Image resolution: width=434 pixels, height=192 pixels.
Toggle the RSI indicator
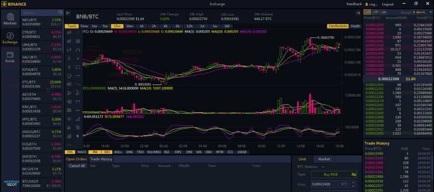point(167,152)
